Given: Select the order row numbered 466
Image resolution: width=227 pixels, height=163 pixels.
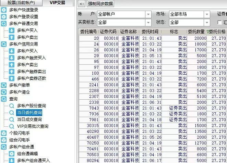Looking at the screenshot, I should coord(153,79).
